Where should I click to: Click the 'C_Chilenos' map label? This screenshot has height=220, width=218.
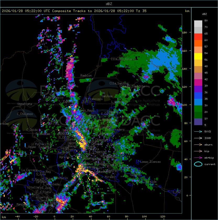tap(25, 114)
